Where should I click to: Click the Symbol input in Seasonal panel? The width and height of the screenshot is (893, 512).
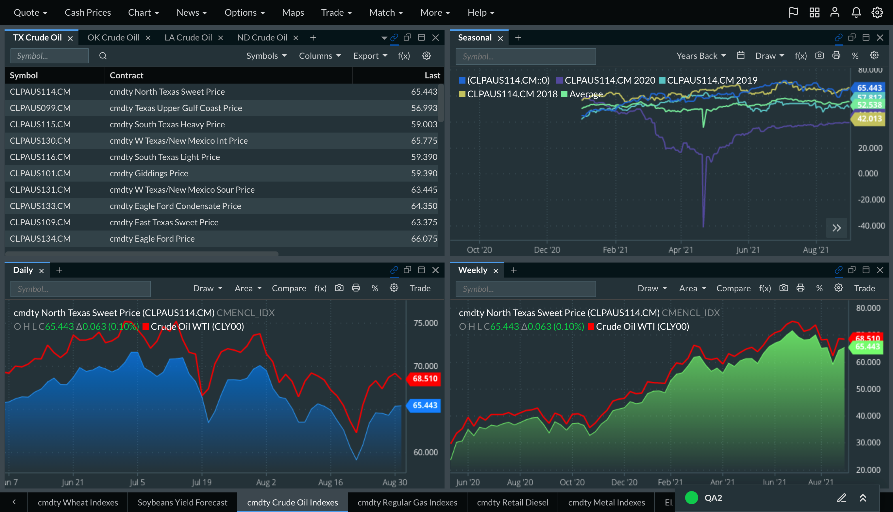(525, 56)
